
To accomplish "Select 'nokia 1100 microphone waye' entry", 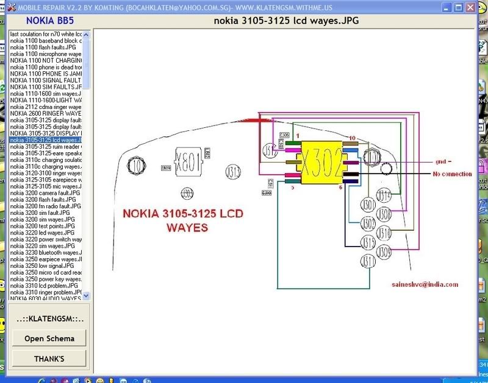I will pyautogui.click(x=46, y=54).
